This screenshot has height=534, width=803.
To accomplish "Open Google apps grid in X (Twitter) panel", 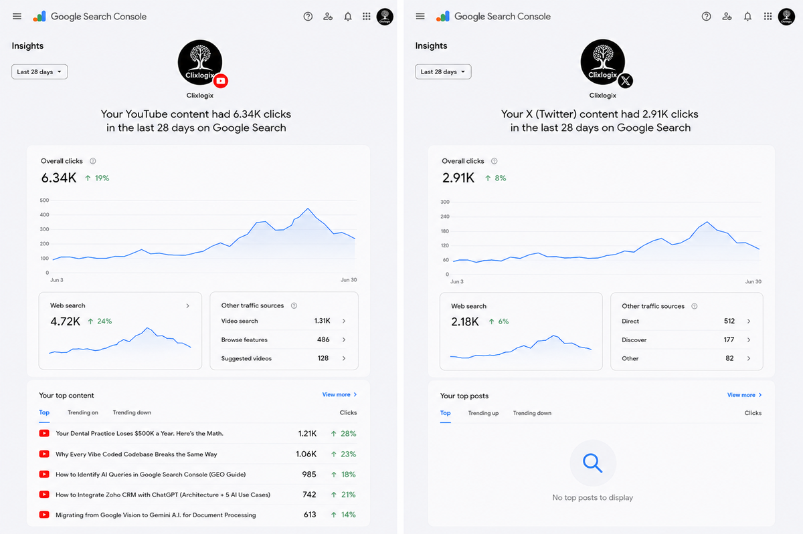I will click(x=768, y=17).
